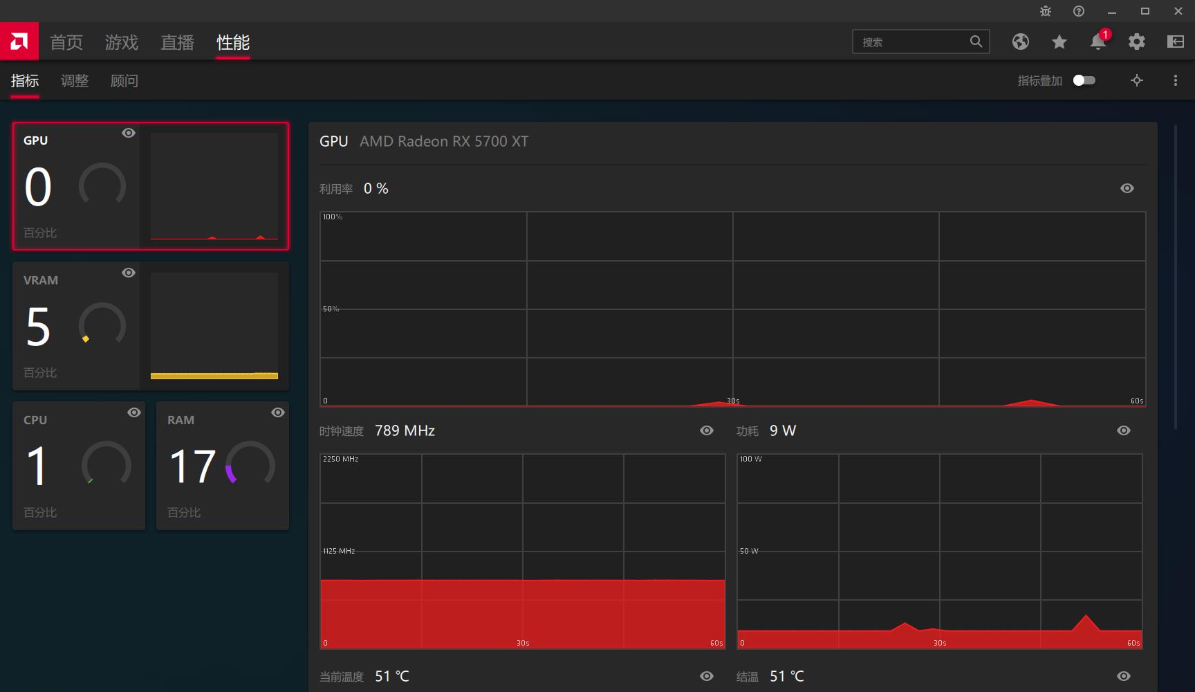Click inside the 搜索 search field

click(913, 42)
